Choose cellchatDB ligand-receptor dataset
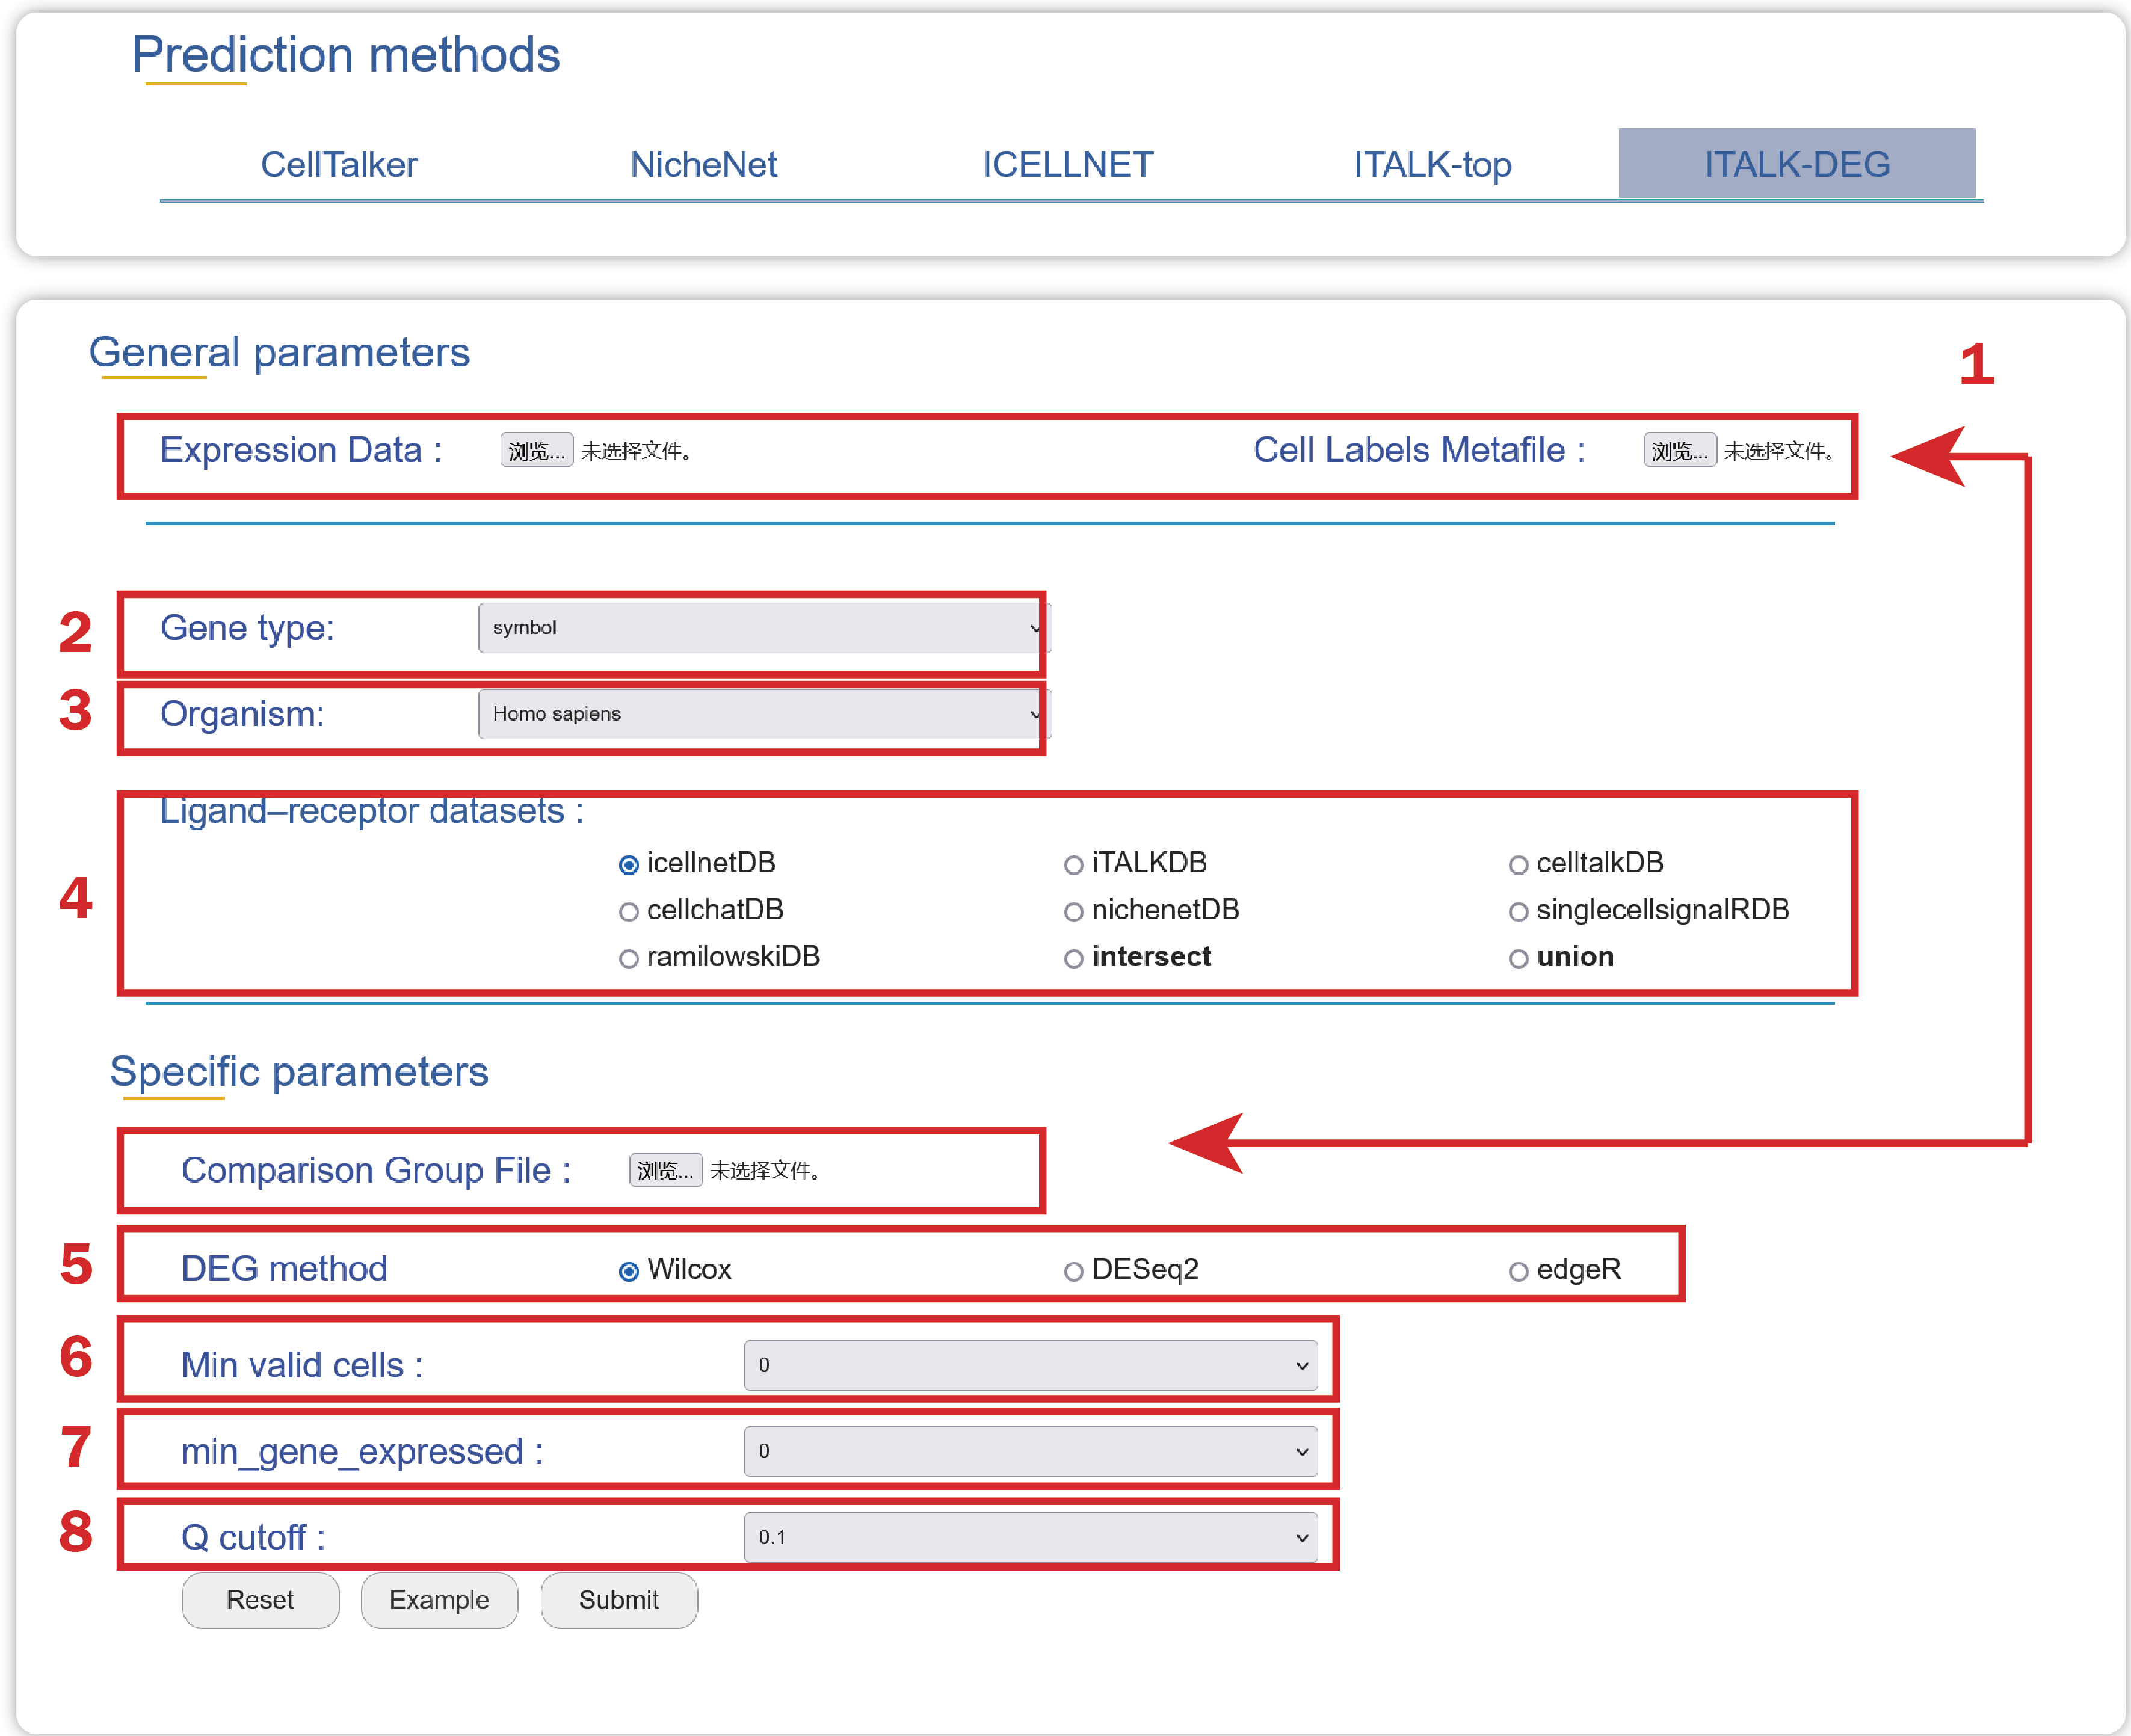The height and width of the screenshot is (1736, 2131). pyautogui.click(x=629, y=912)
